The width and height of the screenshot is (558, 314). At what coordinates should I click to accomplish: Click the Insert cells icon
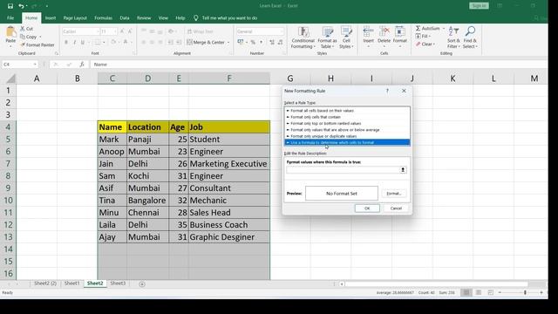point(368,33)
